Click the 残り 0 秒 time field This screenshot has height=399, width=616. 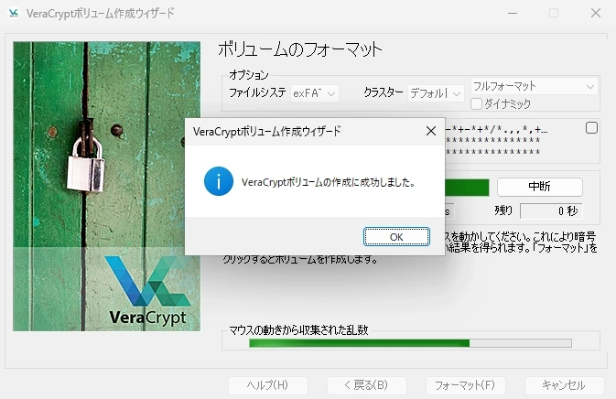coord(551,210)
